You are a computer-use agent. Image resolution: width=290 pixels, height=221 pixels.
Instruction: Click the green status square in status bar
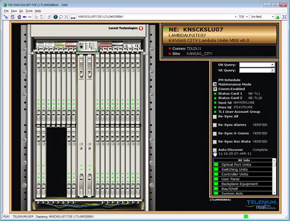tap(246, 217)
